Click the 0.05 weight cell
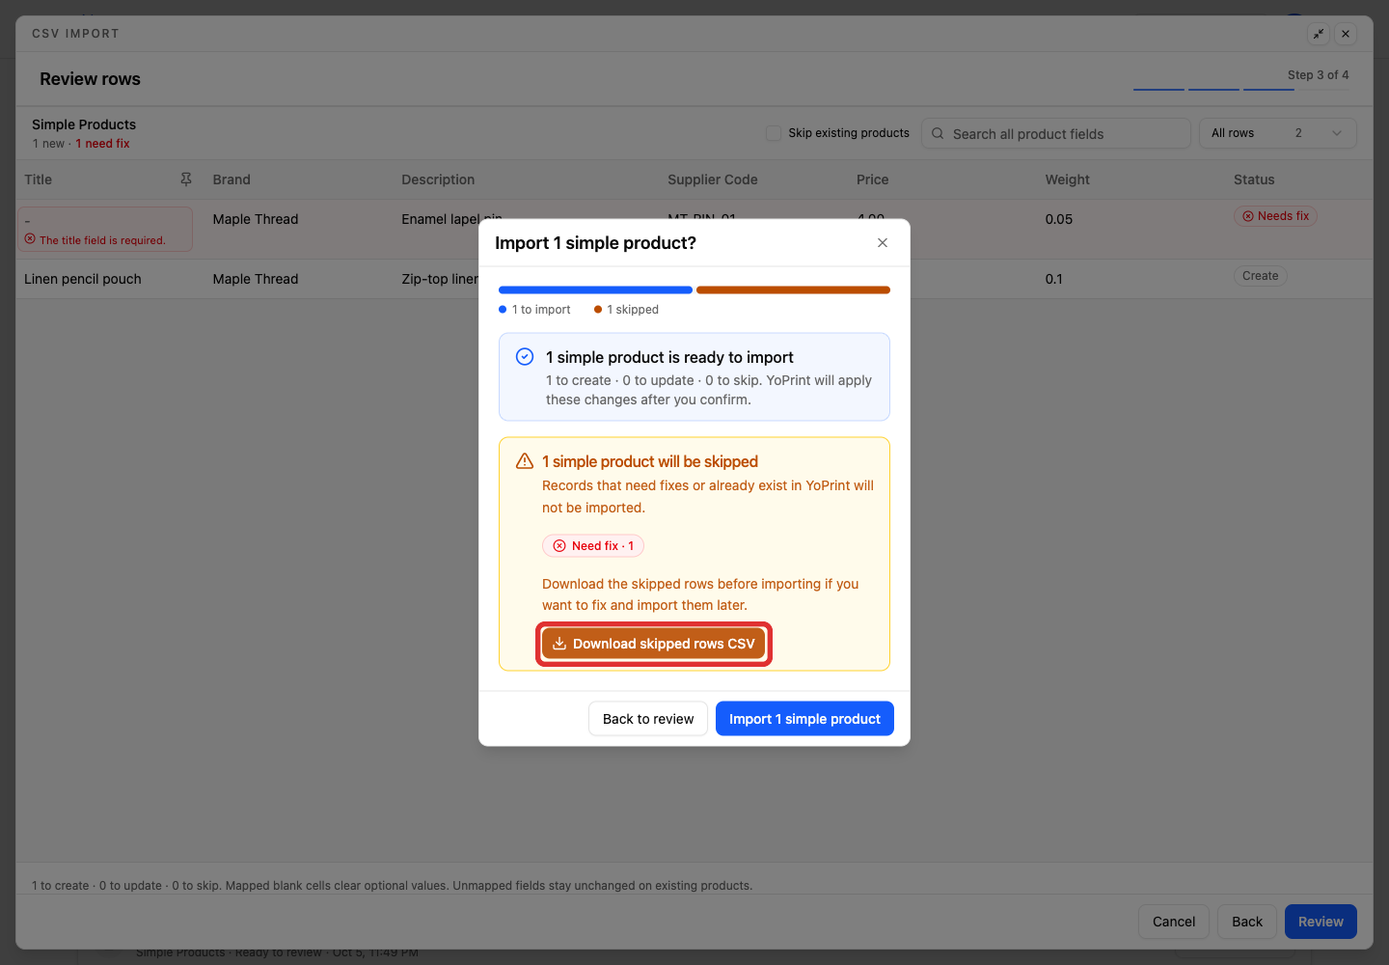Image resolution: width=1389 pixels, height=965 pixels. (1059, 219)
